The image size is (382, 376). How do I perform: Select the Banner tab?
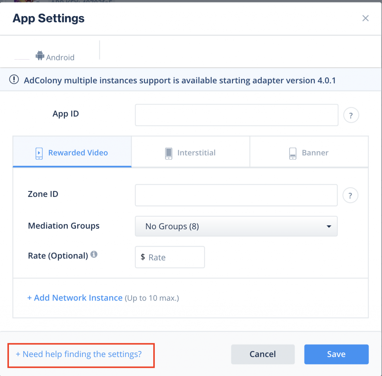(x=309, y=152)
